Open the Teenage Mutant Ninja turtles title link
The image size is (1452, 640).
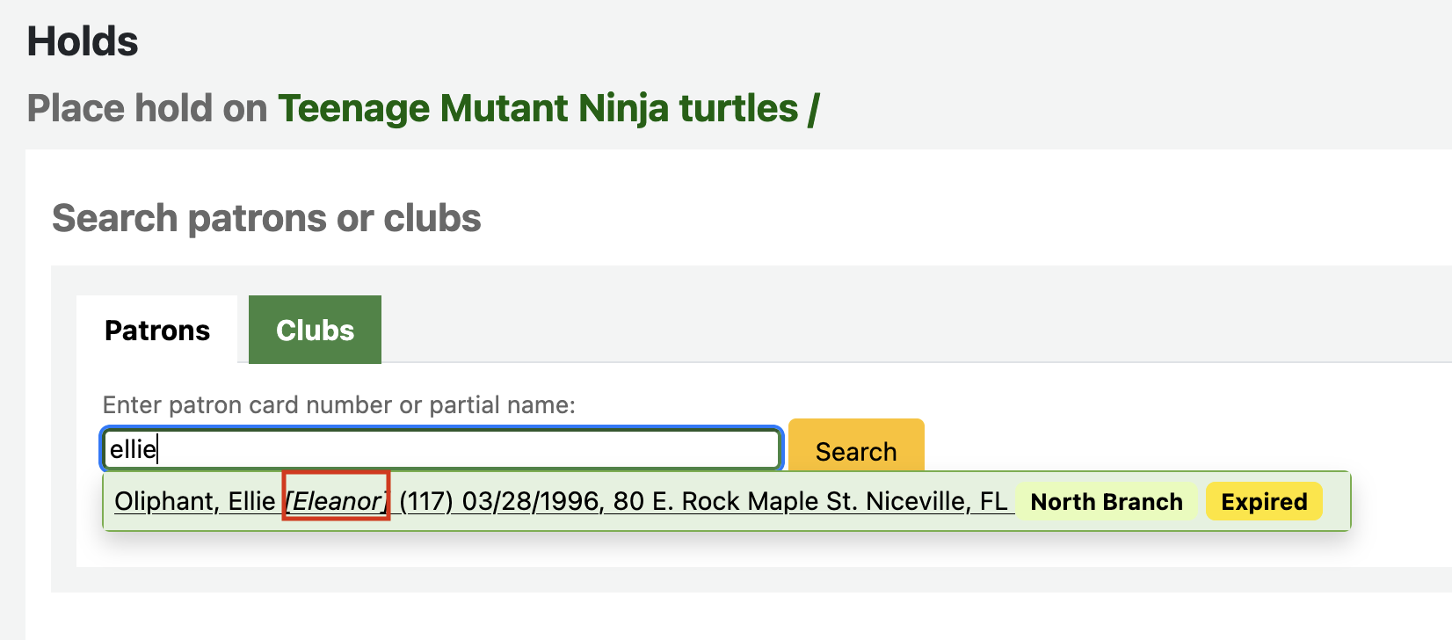coord(538,109)
